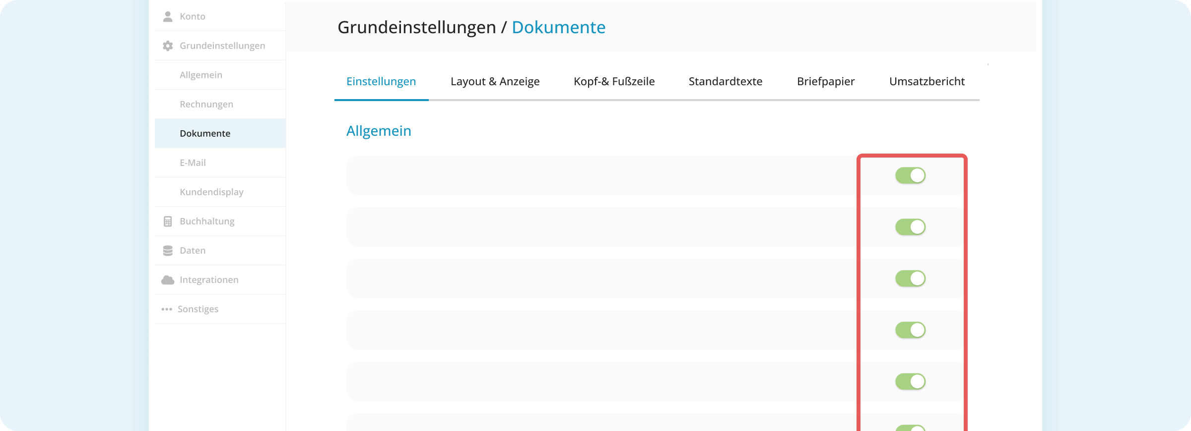Select Rechnungen in the sidebar
The image size is (1191, 431).
[220, 104]
